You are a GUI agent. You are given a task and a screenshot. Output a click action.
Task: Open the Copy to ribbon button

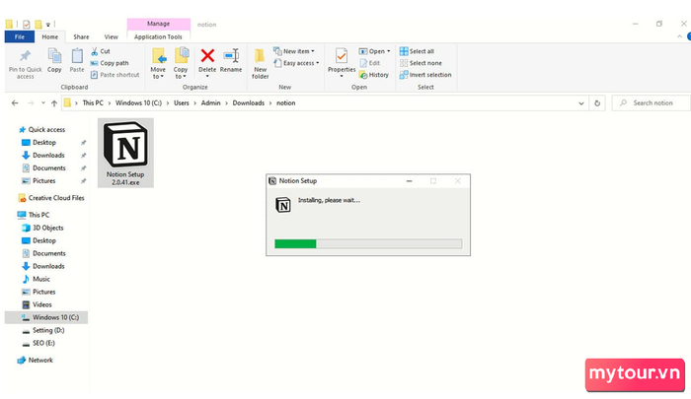coord(181,63)
